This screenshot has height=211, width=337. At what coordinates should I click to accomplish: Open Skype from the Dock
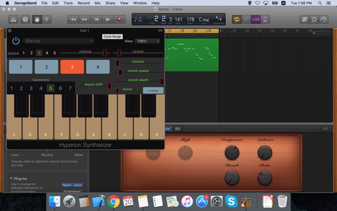pyautogui.click(x=231, y=202)
